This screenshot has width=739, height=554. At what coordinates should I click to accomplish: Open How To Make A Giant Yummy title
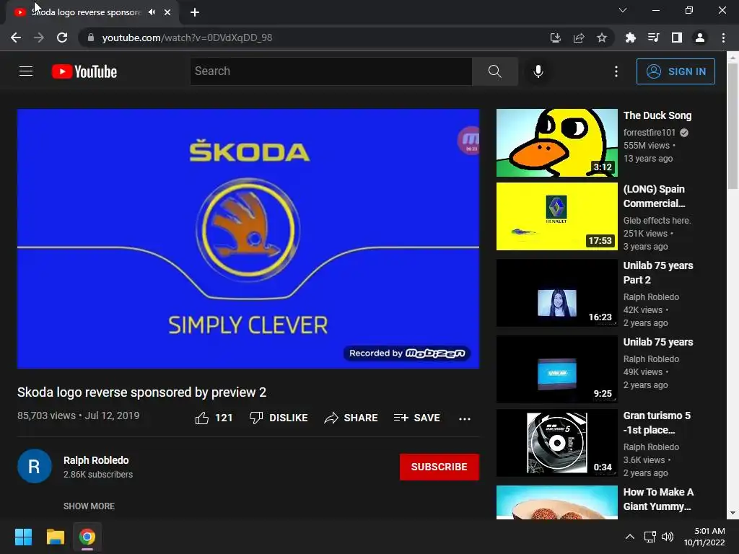pyautogui.click(x=658, y=499)
